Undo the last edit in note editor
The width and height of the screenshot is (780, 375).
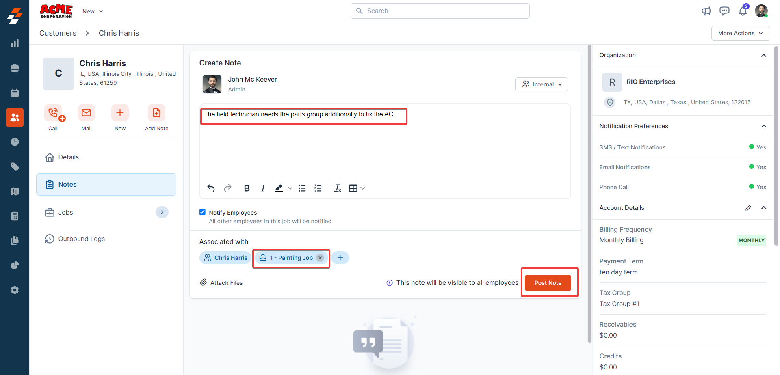[x=211, y=188]
